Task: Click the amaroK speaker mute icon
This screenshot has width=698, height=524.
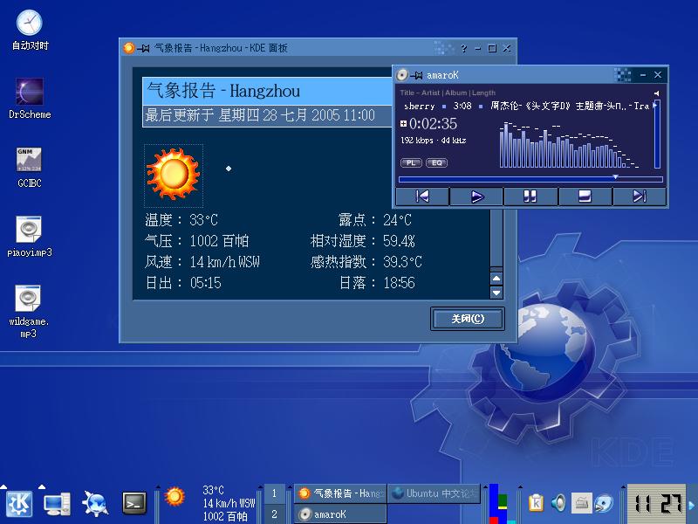Action: tap(657, 93)
